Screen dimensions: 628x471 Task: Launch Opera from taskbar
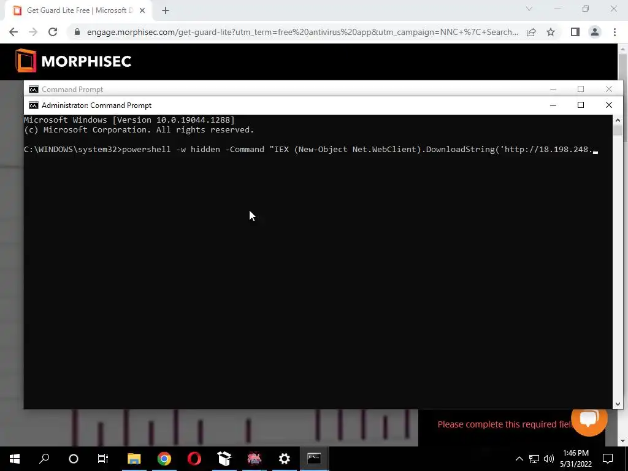194,459
